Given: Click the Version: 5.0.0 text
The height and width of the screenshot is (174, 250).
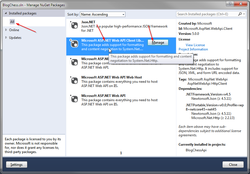Looking at the screenshot, I should click(189, 34).
